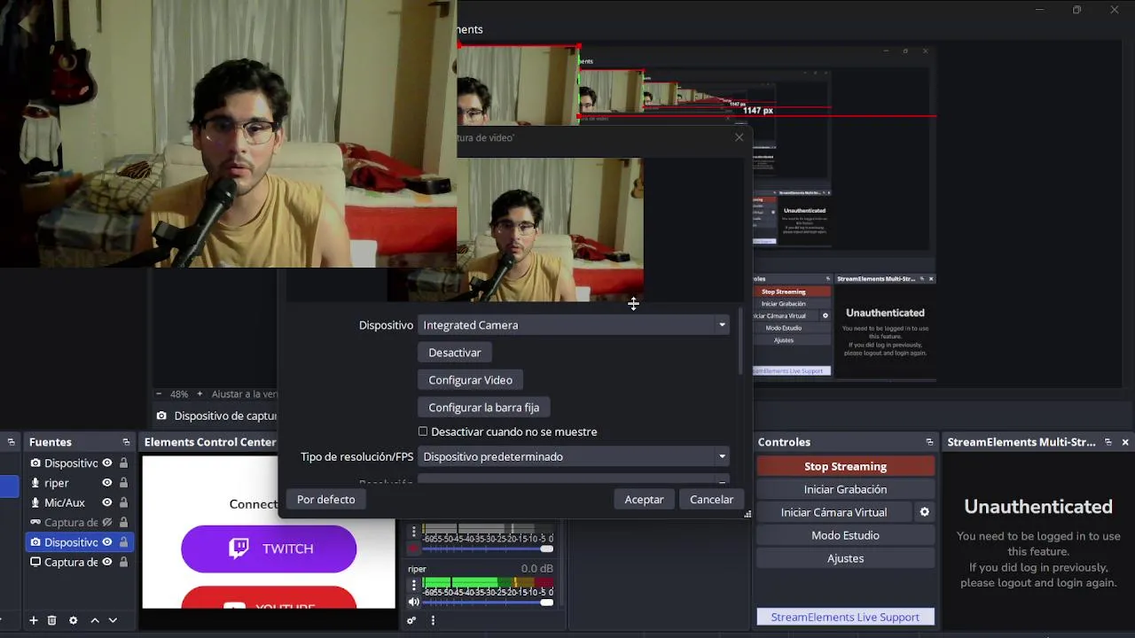Click the trash icon to remove selected source

click(51, 620)
